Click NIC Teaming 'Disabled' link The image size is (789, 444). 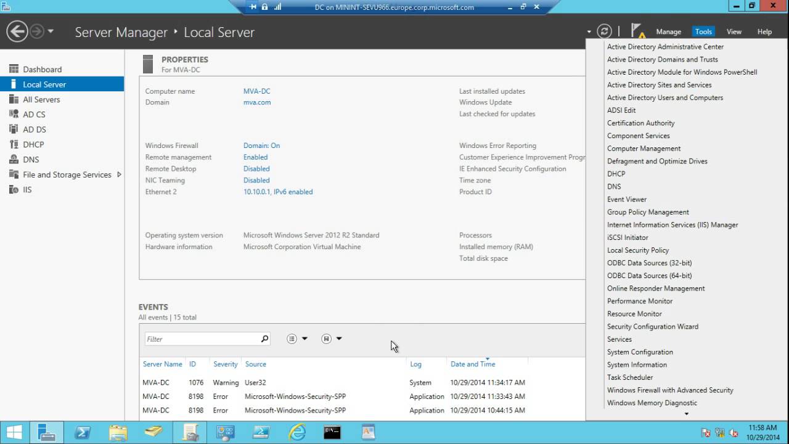point(256,181)
